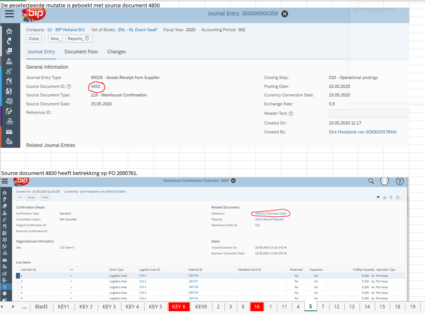Click Home icon in Warehouse Confirmation sidebar
This screenshot has height=314, width=425.
5,193
